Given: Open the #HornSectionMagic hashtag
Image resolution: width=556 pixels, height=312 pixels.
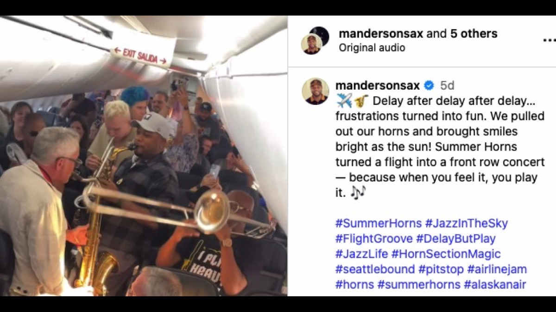Looking at the screenshot, I should [446, 254].
